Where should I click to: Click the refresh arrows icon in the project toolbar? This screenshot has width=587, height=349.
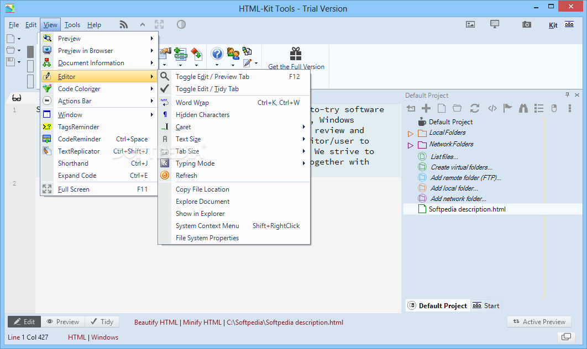point(475,108)
